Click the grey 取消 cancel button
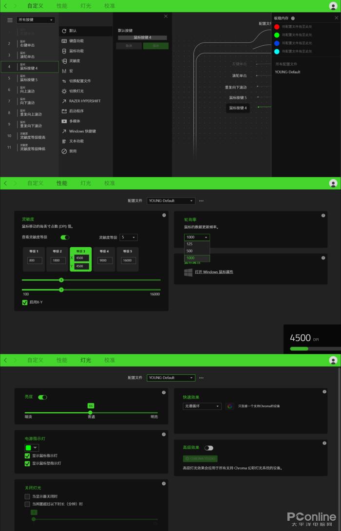The width and height of the screenshot is (341, 531). coord(129,46)
